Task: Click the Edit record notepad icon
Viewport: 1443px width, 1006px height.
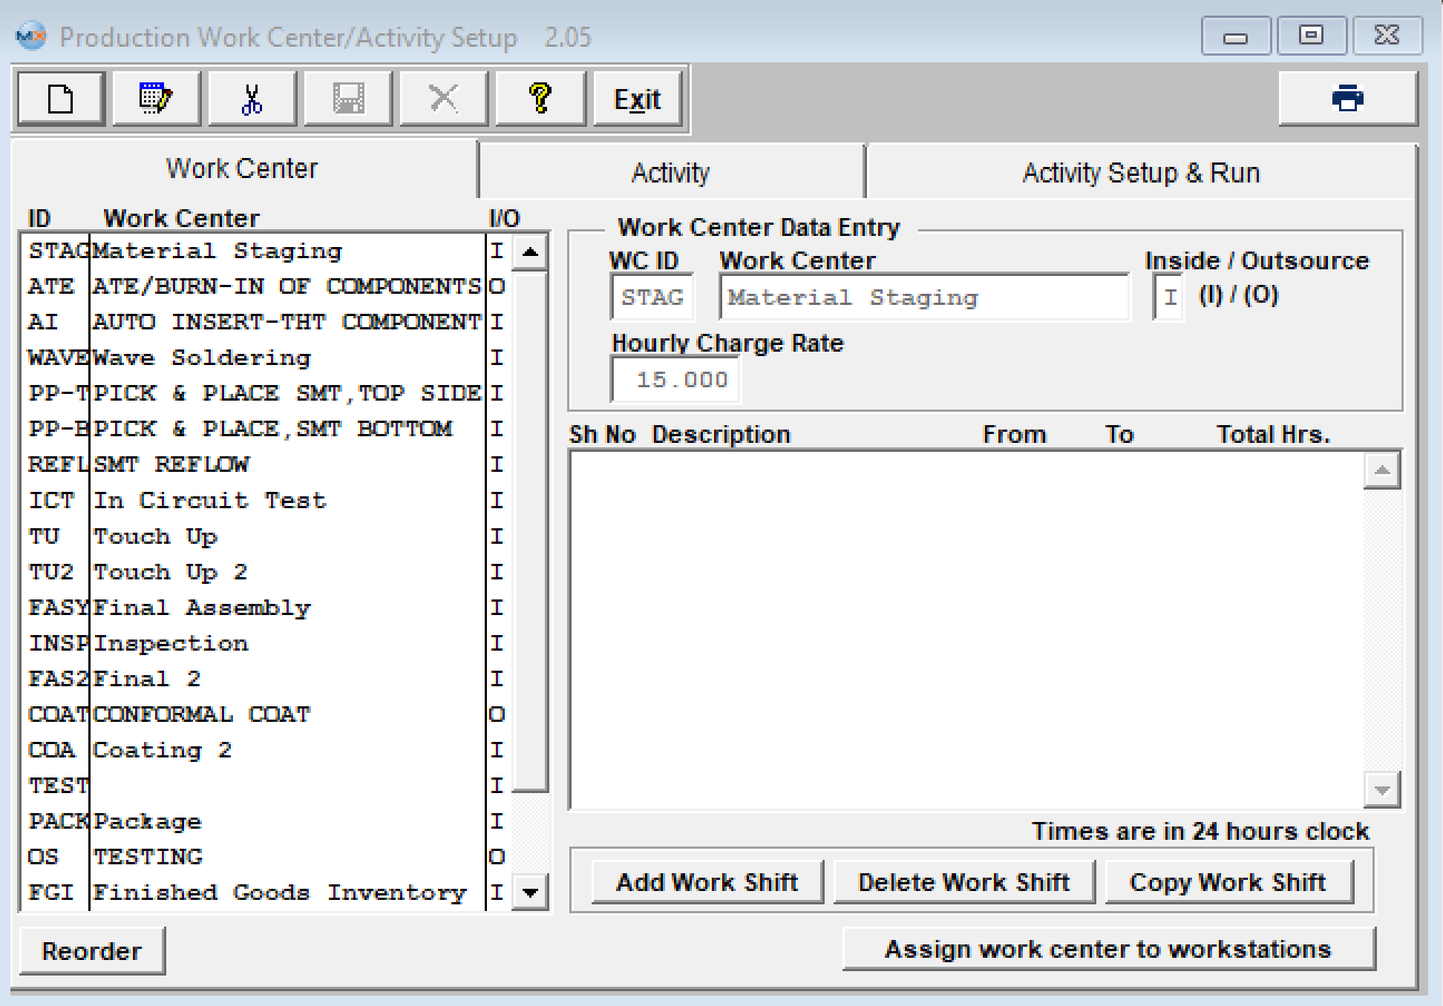Action: pos(156,99)
